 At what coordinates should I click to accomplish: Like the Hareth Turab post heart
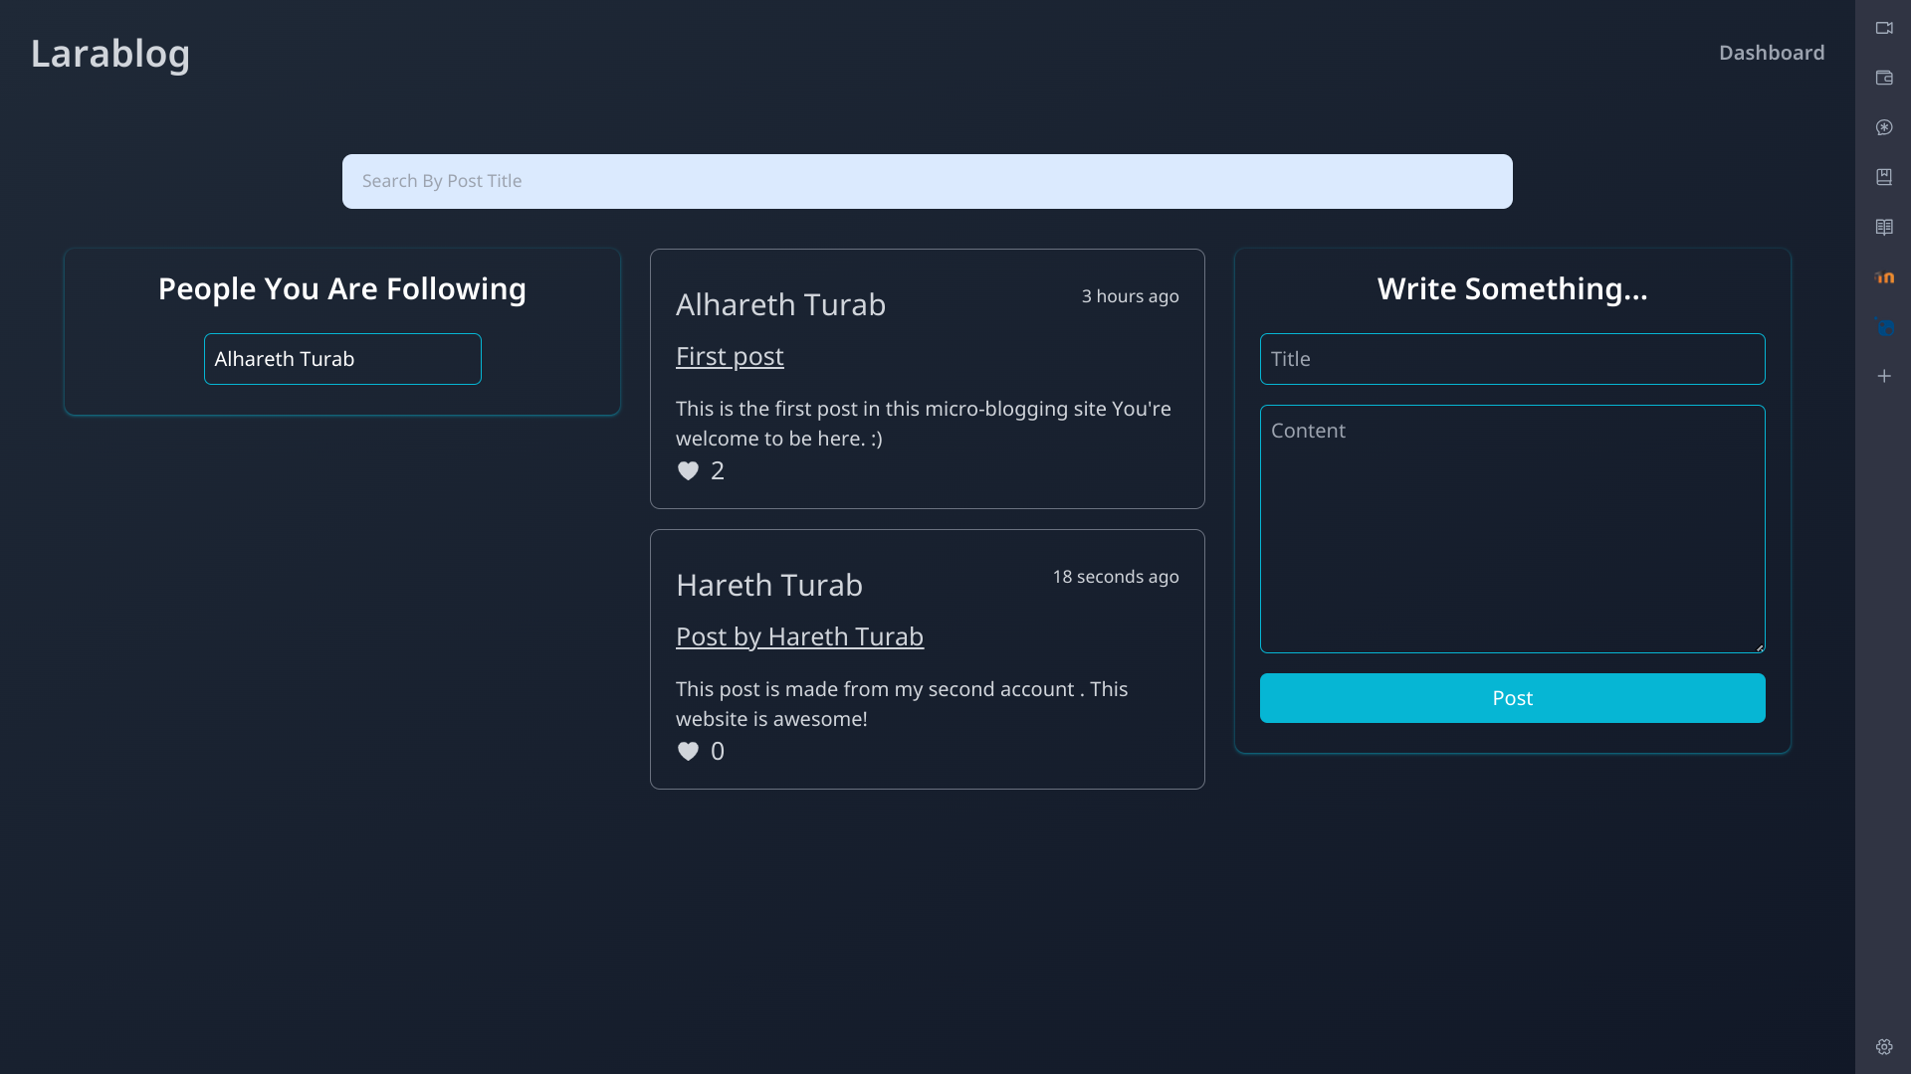coord(688,751)
